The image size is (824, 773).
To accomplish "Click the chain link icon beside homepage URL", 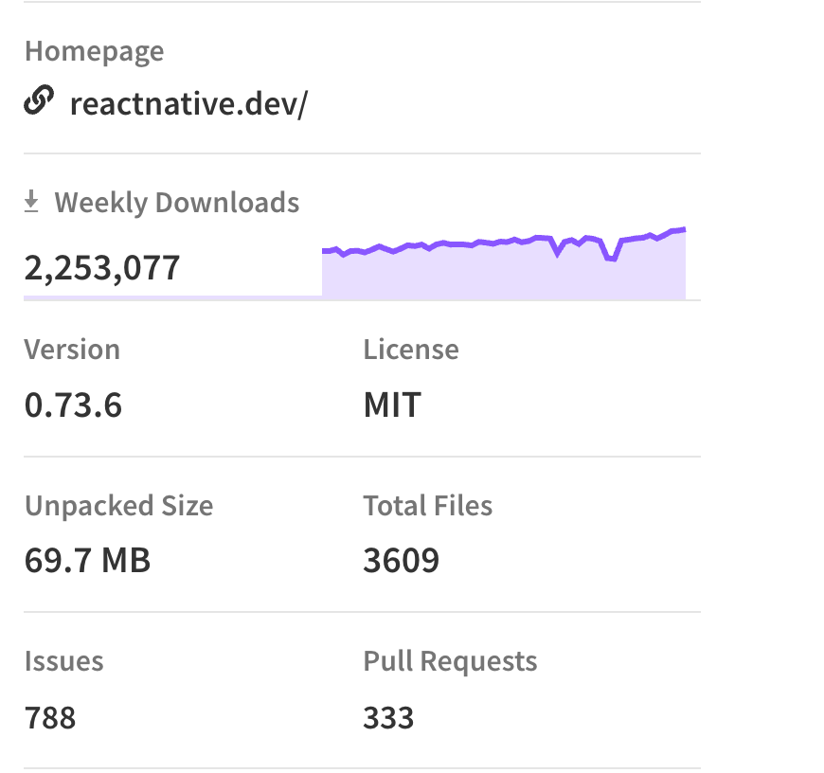I will coord(38,100).
